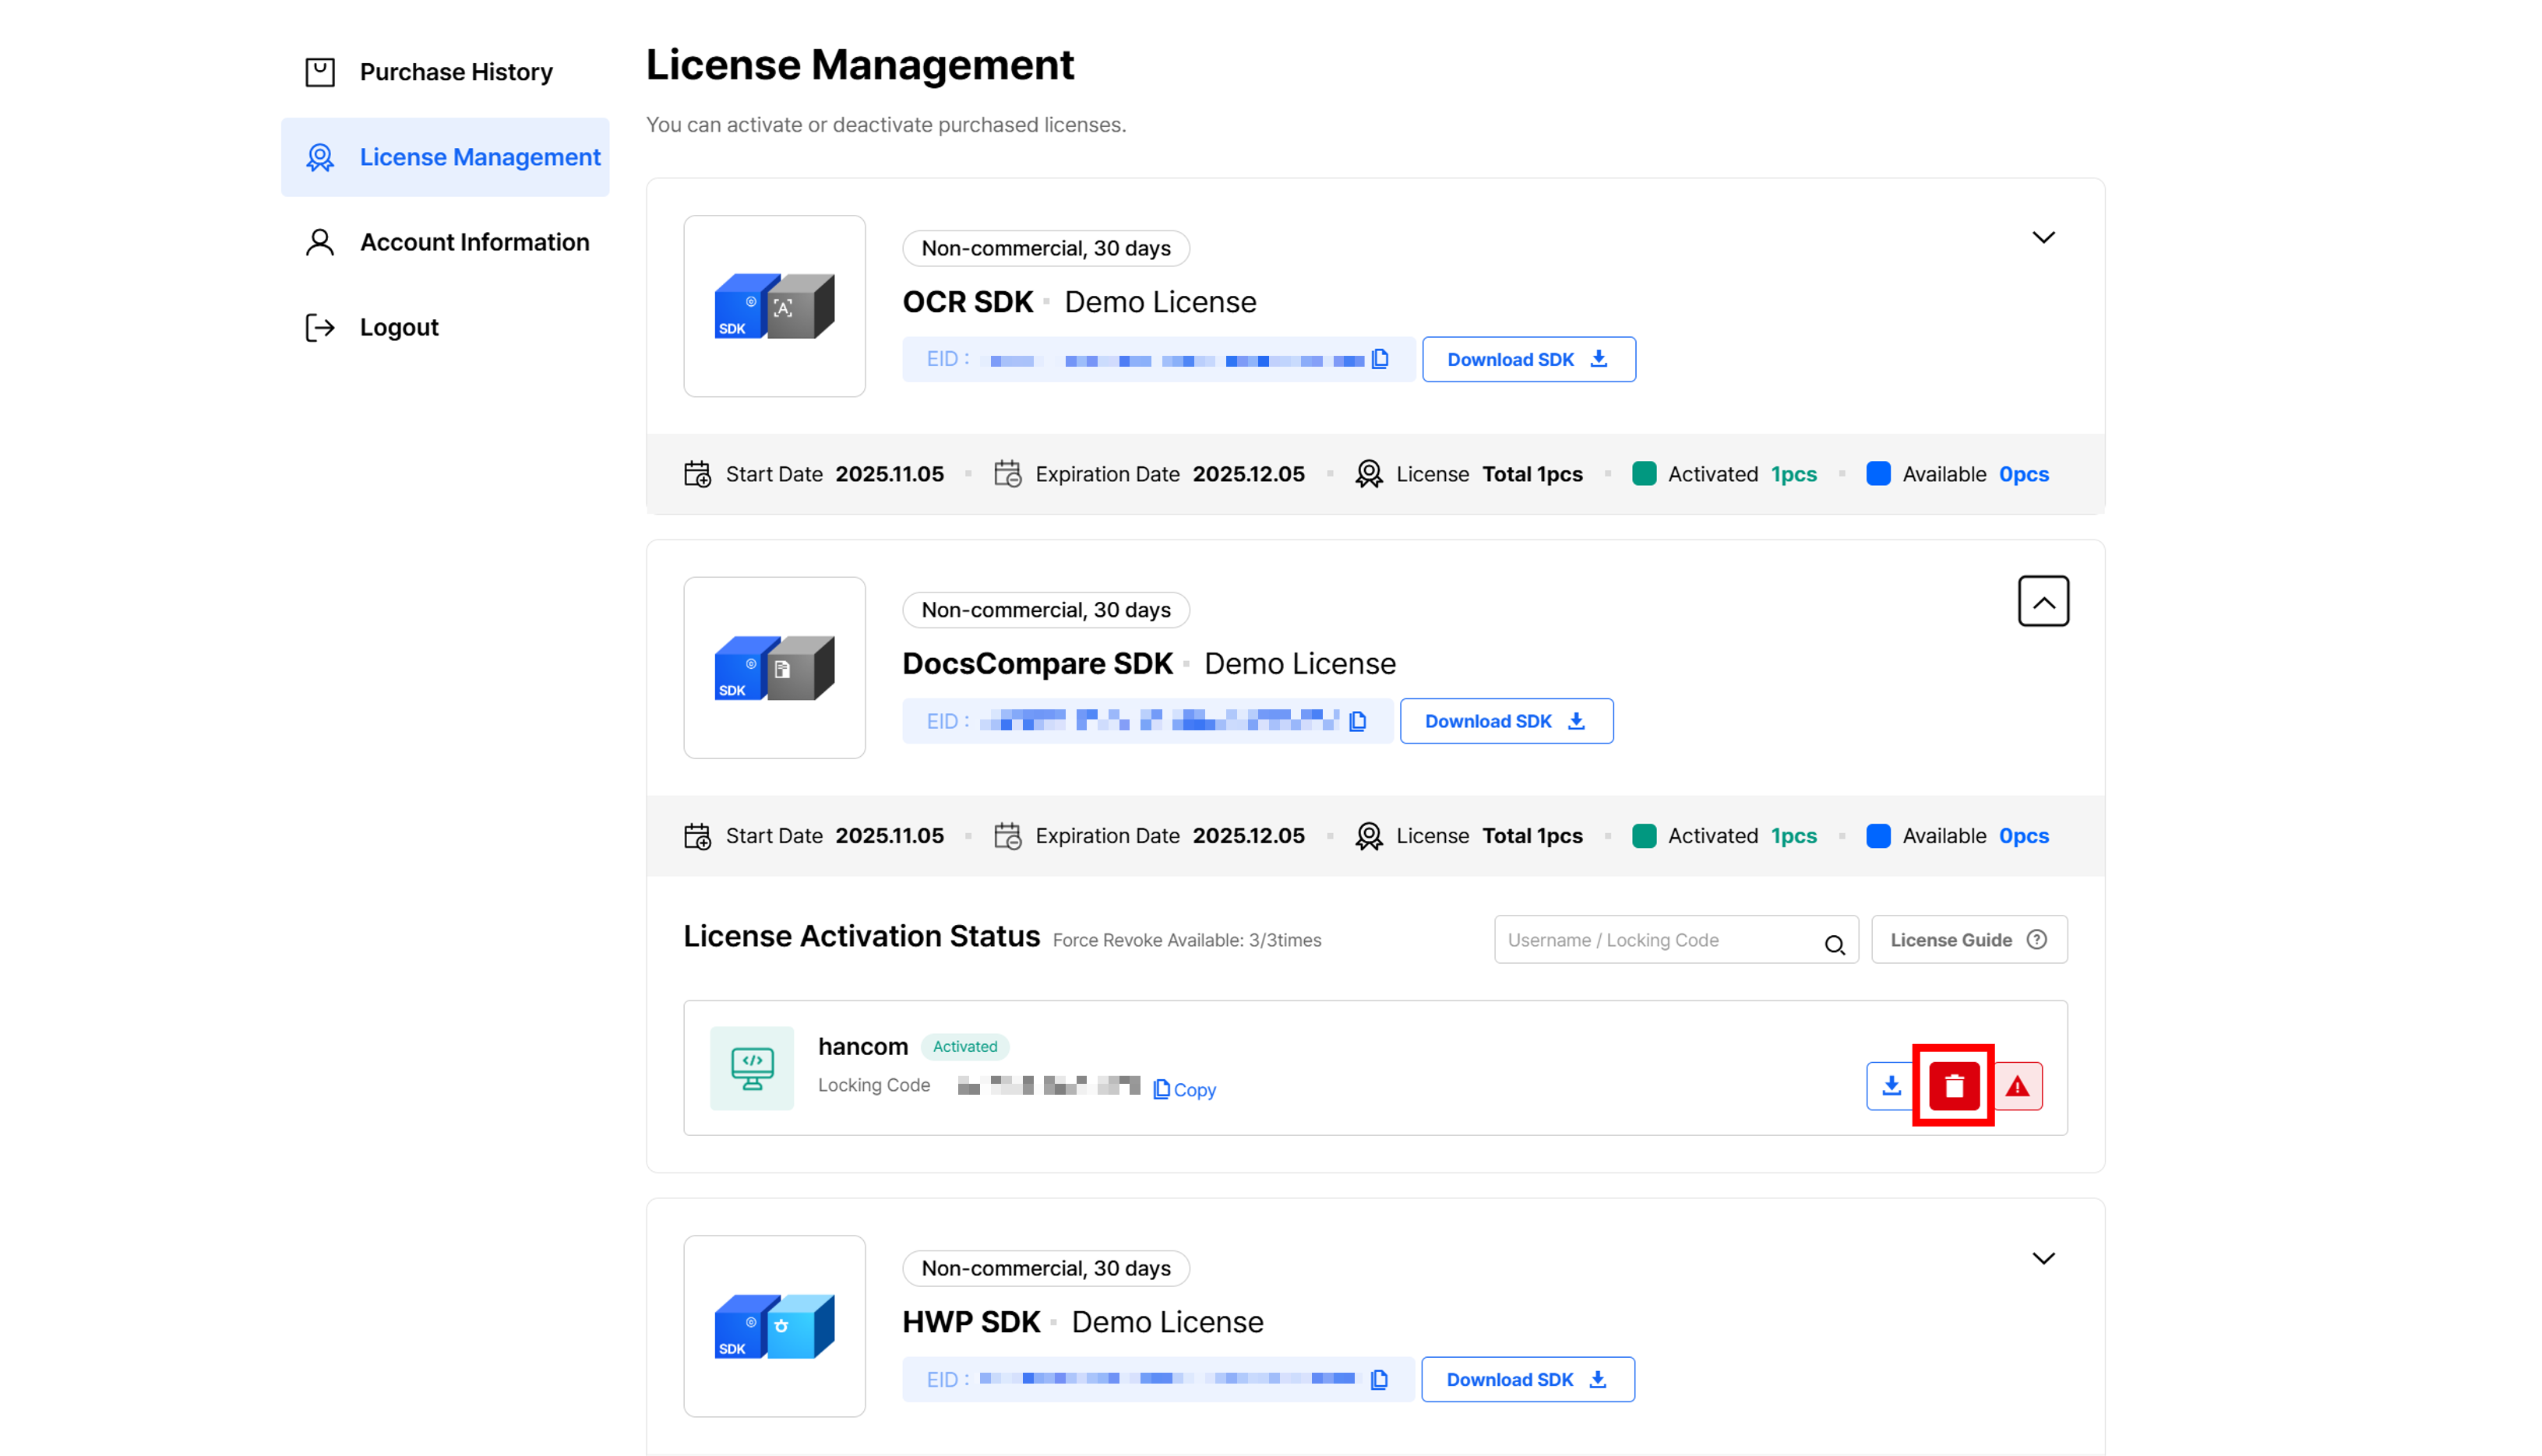2542x1456 pixels.
Task: Click the person icon beside Account Information
Action: coord(319,242)
